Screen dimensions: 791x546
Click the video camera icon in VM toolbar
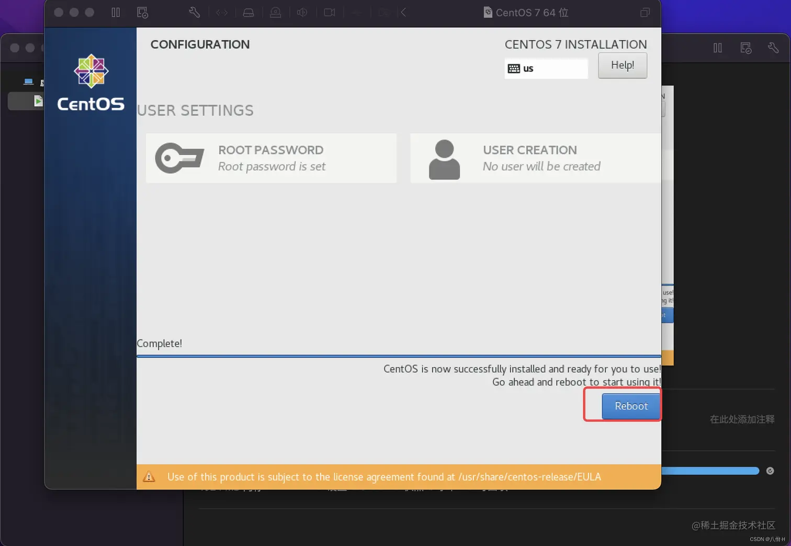[x=329, y=13]
